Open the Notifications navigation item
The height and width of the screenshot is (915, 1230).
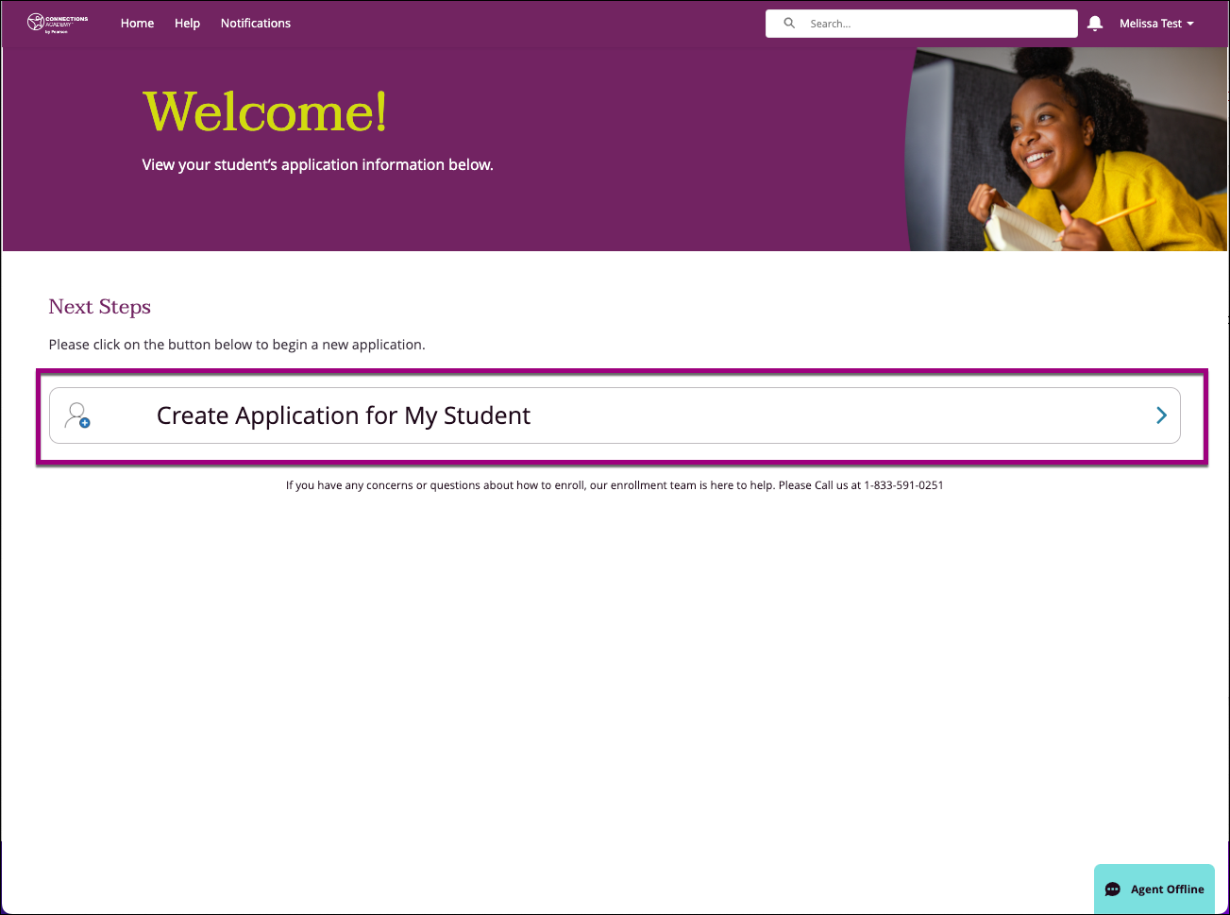click(x=255, y=23)
